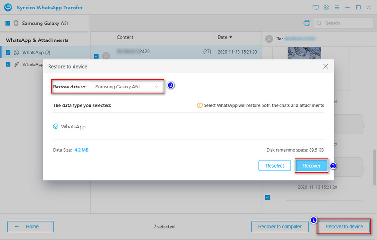Open settings gear icon
Image resolution: width=377 pixels, height=240 pixels.
326,8
